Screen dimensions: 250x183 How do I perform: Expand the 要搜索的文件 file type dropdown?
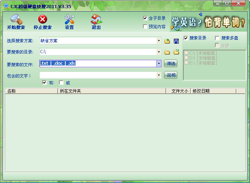pos(159,63)
